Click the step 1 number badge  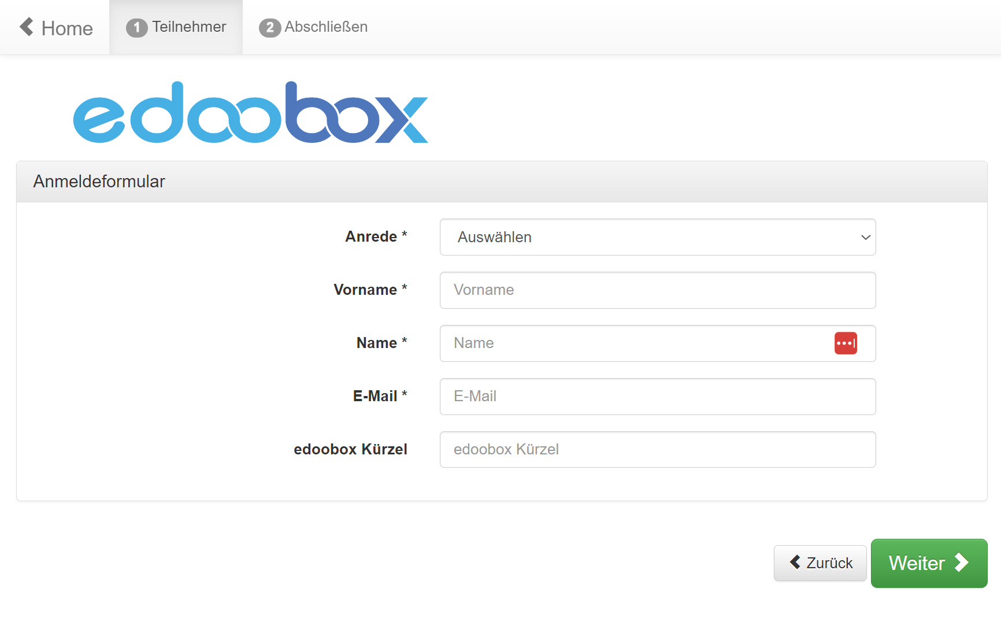coord(136,28)
